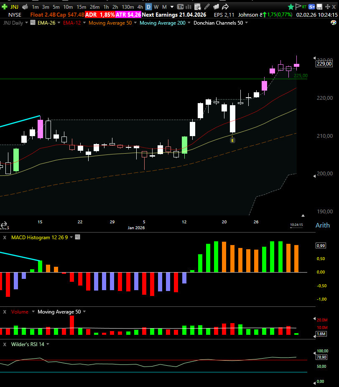Select the 1m timeframe
The height and width of the screenshot is (387, 339).
[x=36, y=7]
